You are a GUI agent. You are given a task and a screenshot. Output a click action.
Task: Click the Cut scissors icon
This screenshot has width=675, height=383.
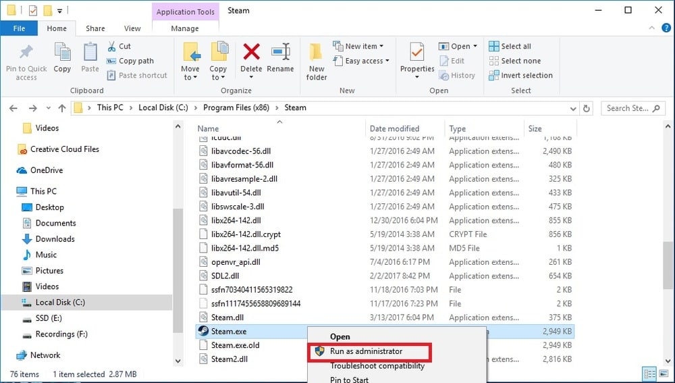pos(111,46)
